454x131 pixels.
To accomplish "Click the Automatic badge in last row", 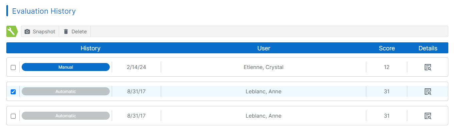I will pos(66,116).
